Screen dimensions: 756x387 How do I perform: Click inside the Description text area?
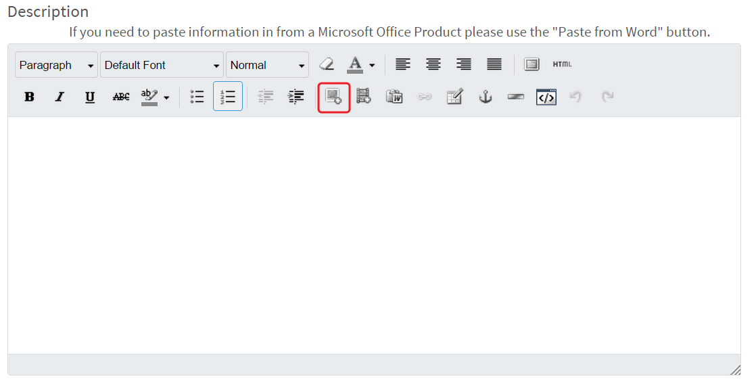tap(374, 235)
